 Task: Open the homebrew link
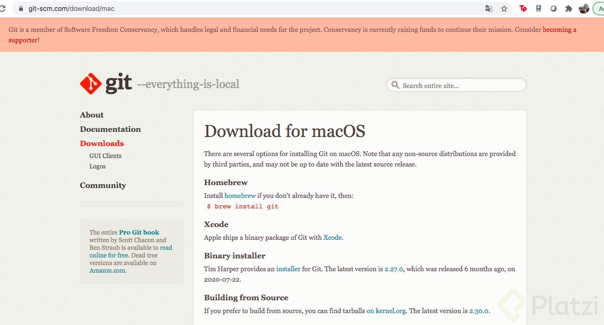click(x=240, y=196)
